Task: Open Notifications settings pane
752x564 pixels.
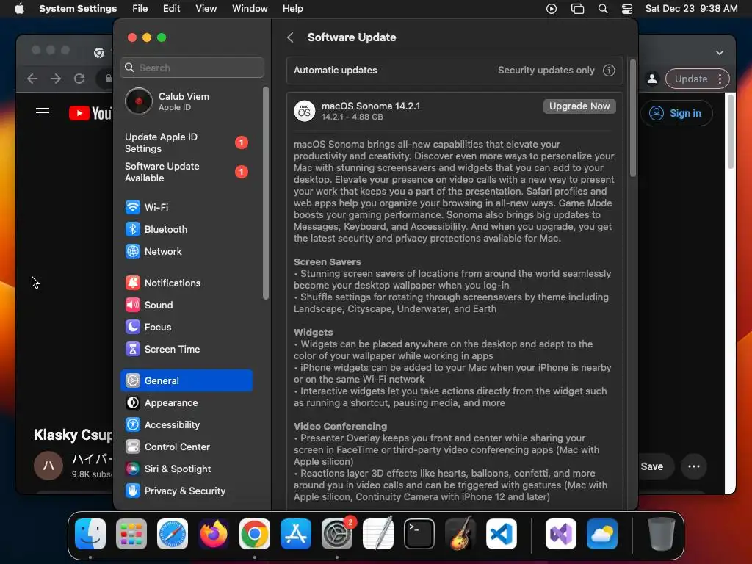Action: coord(186,283)
